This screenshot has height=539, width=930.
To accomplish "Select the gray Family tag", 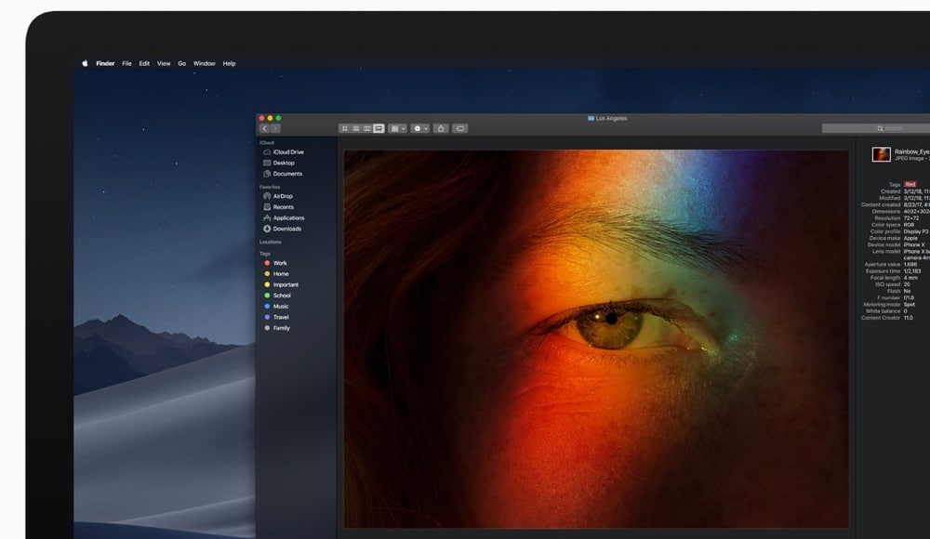I will tap(277, 328).
